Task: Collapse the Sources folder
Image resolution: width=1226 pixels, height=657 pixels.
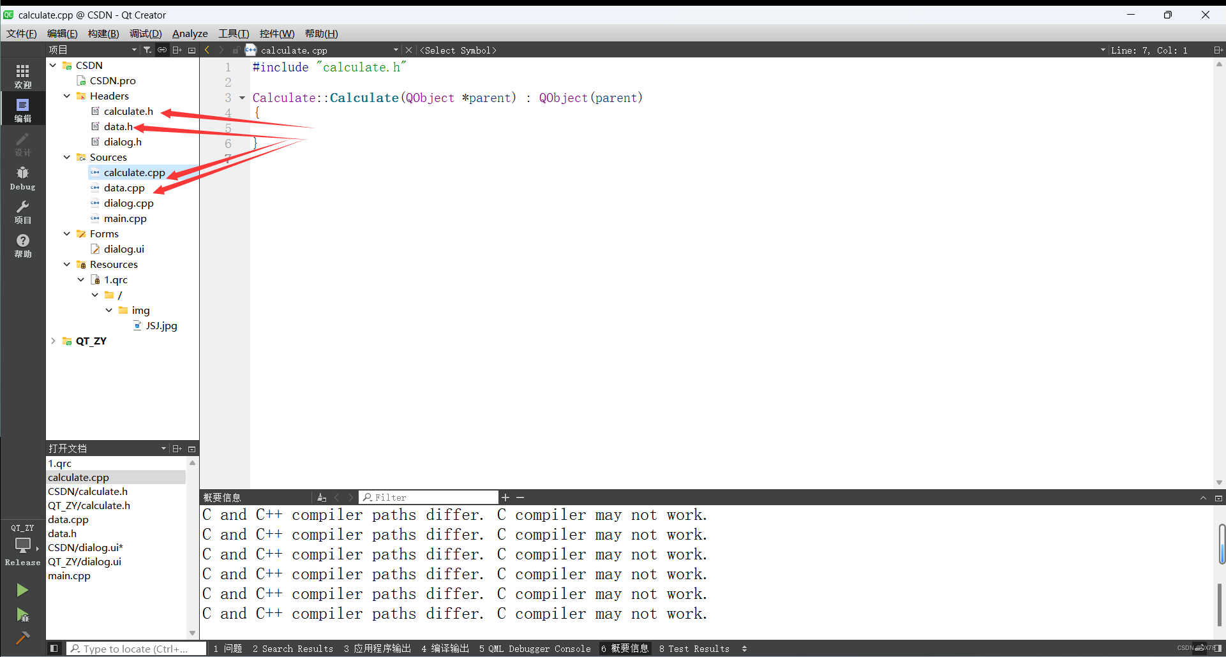Action: click(67, 157)
